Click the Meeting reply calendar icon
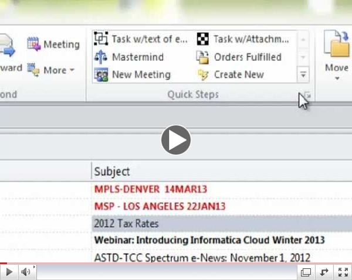This screenshot has width=352, height=280. (x=33, y=44)
